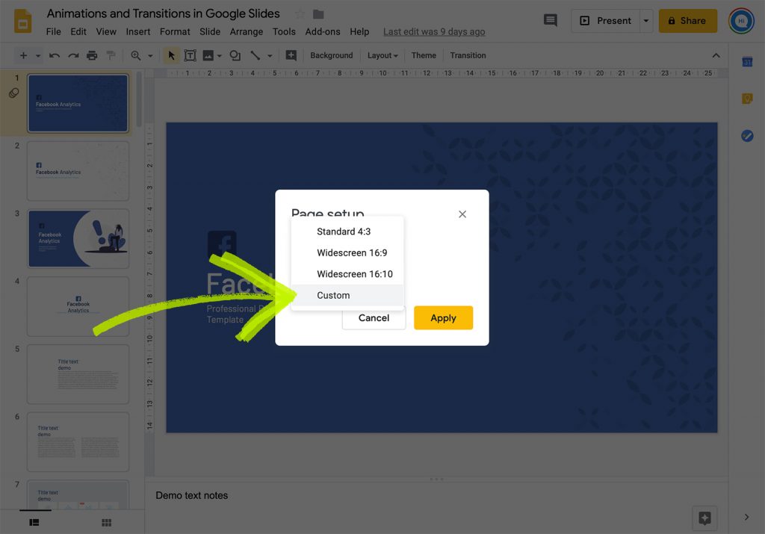
Task: Click the Transition button
Action: click(468, 55)
